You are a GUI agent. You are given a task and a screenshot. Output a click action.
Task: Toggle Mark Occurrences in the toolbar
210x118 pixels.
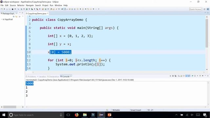click(x=65, y=9)
